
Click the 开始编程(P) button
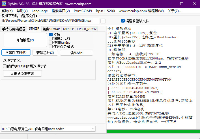pyautogui.click(x=25, y=40)
